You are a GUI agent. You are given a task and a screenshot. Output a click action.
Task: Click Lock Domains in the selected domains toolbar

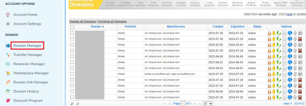pos(209,4)
